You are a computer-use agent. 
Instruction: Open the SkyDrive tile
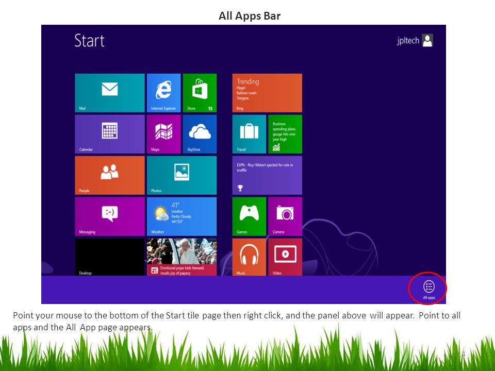200,134
